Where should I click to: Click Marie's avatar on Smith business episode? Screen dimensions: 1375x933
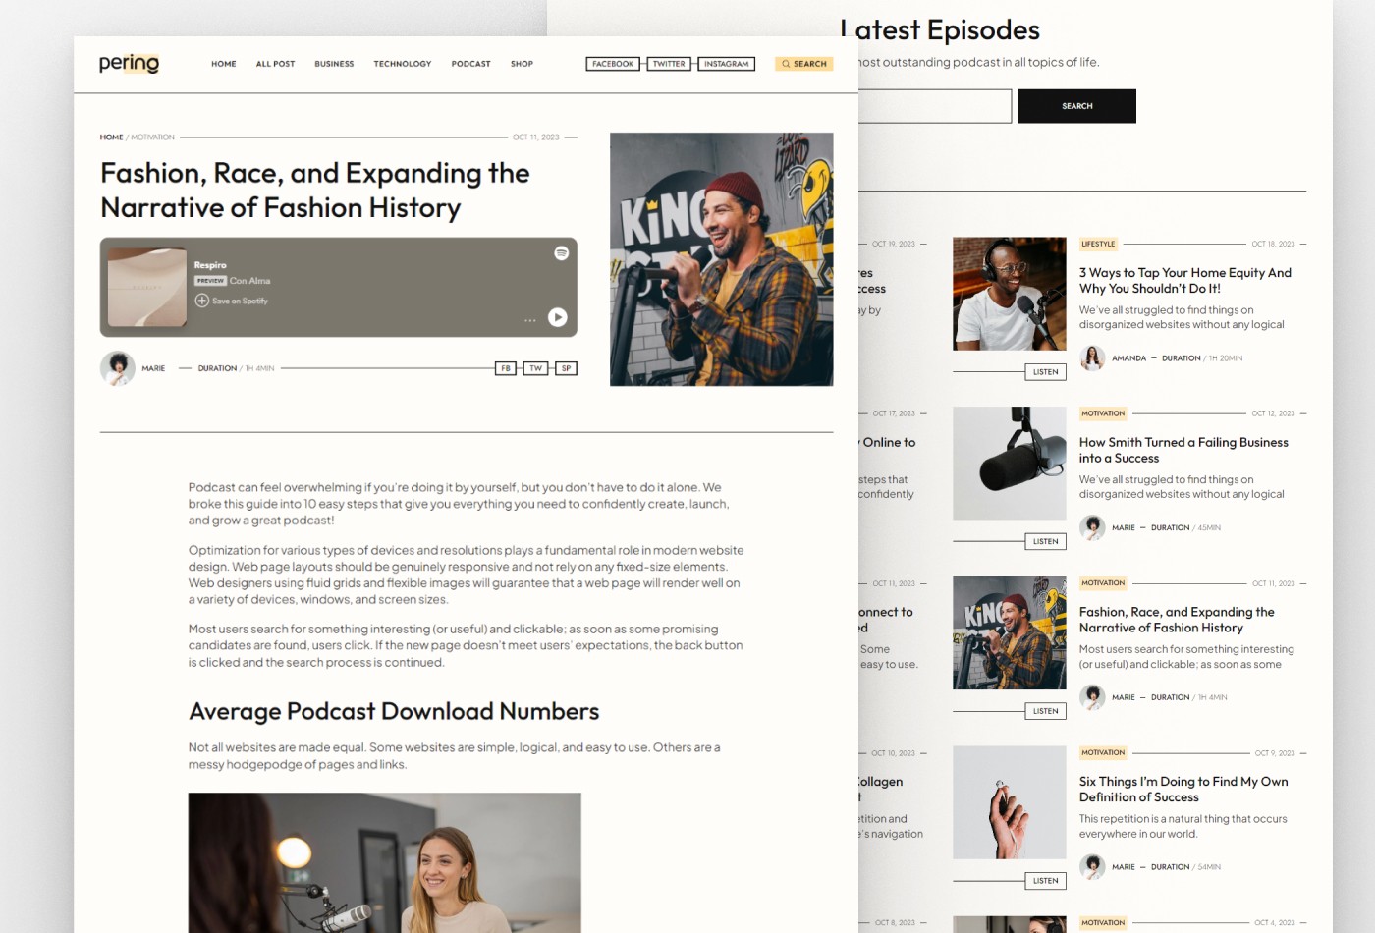coord(1092,528)
